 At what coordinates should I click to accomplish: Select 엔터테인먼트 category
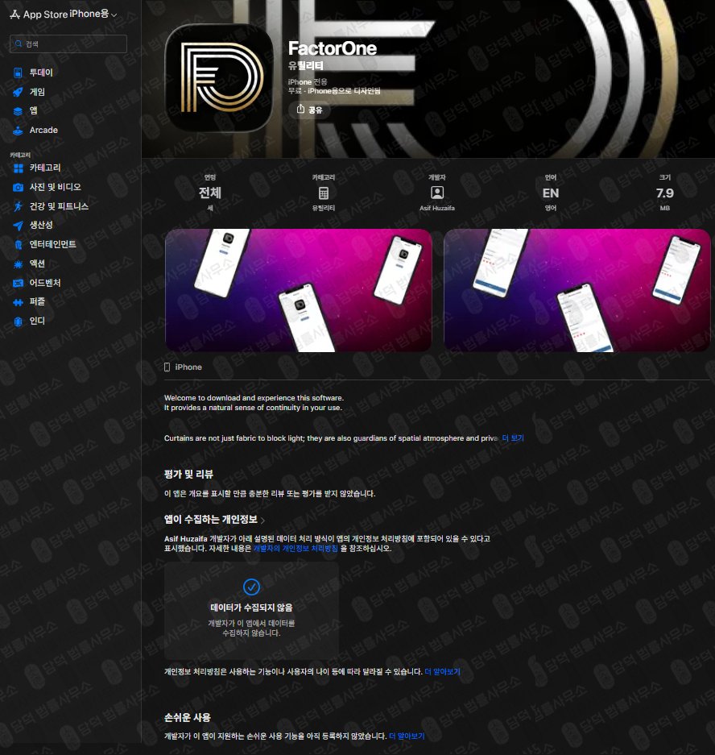click(52, 244)
